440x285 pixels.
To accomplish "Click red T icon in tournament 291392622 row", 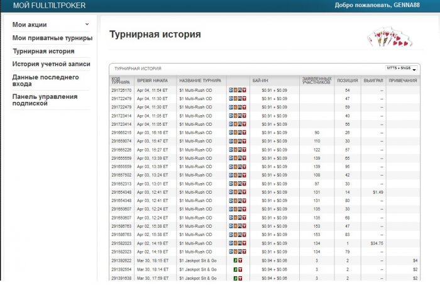I will pos(240,260).
